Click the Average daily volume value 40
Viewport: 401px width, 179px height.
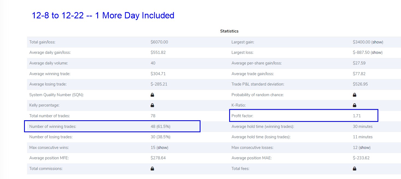[153, 63]
